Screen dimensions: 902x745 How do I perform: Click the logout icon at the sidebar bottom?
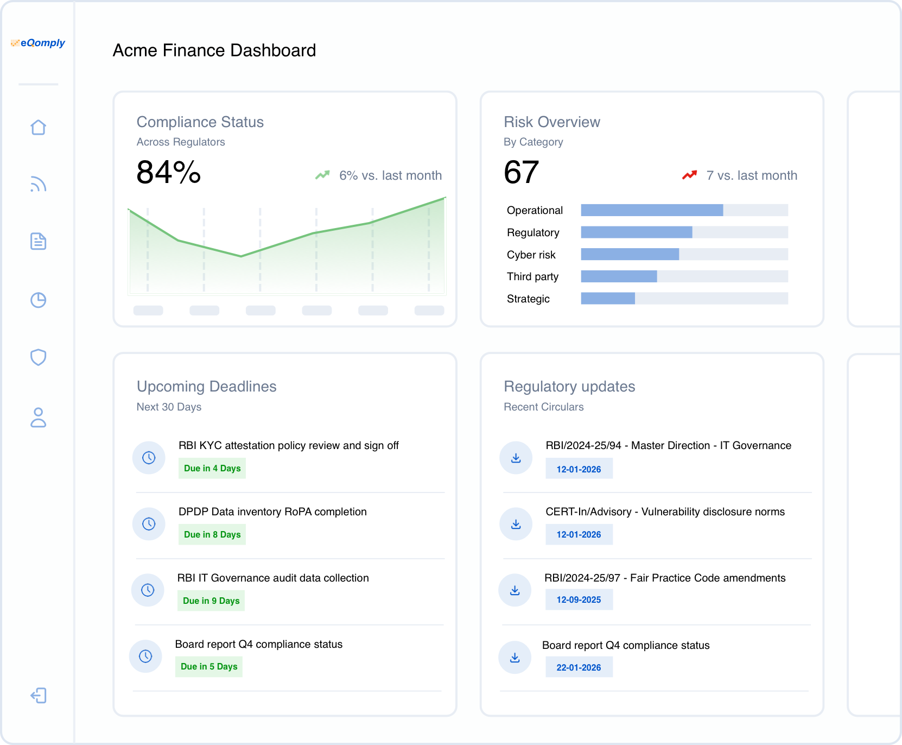38,696
